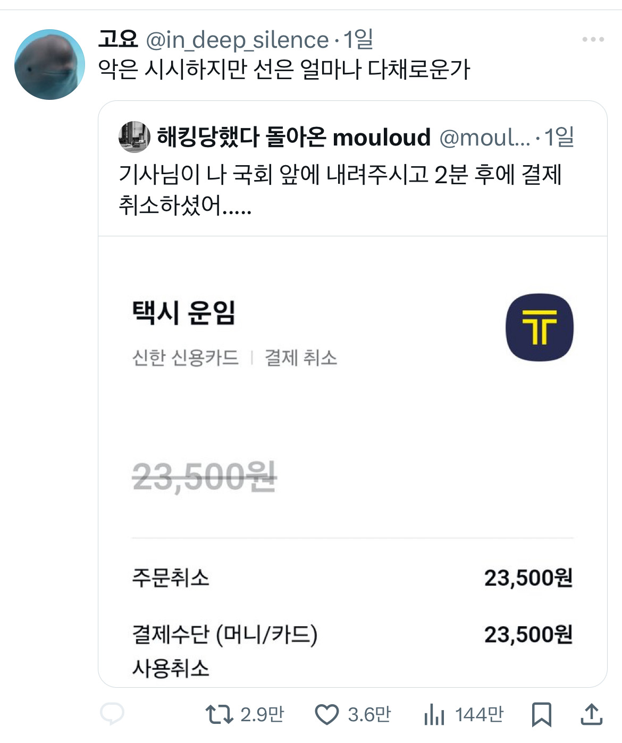This screenshot has width=622, height=743.
Task: Click the 2.9만 retweet count
Action: pos(262,714)
